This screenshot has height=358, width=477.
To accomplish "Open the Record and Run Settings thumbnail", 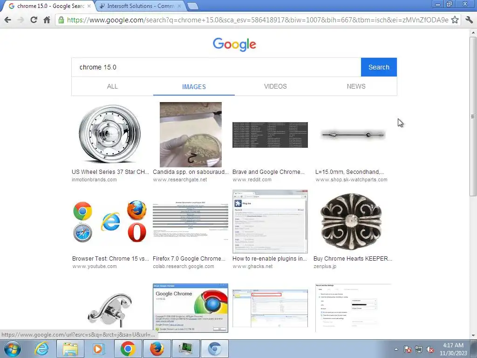I will pyautogui.click(x=353, y=308).
